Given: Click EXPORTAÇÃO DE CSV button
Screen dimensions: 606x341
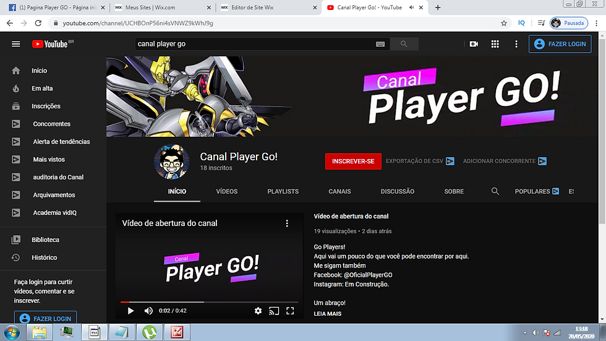Looking at the screenshot, I should (x=420, y=162).
